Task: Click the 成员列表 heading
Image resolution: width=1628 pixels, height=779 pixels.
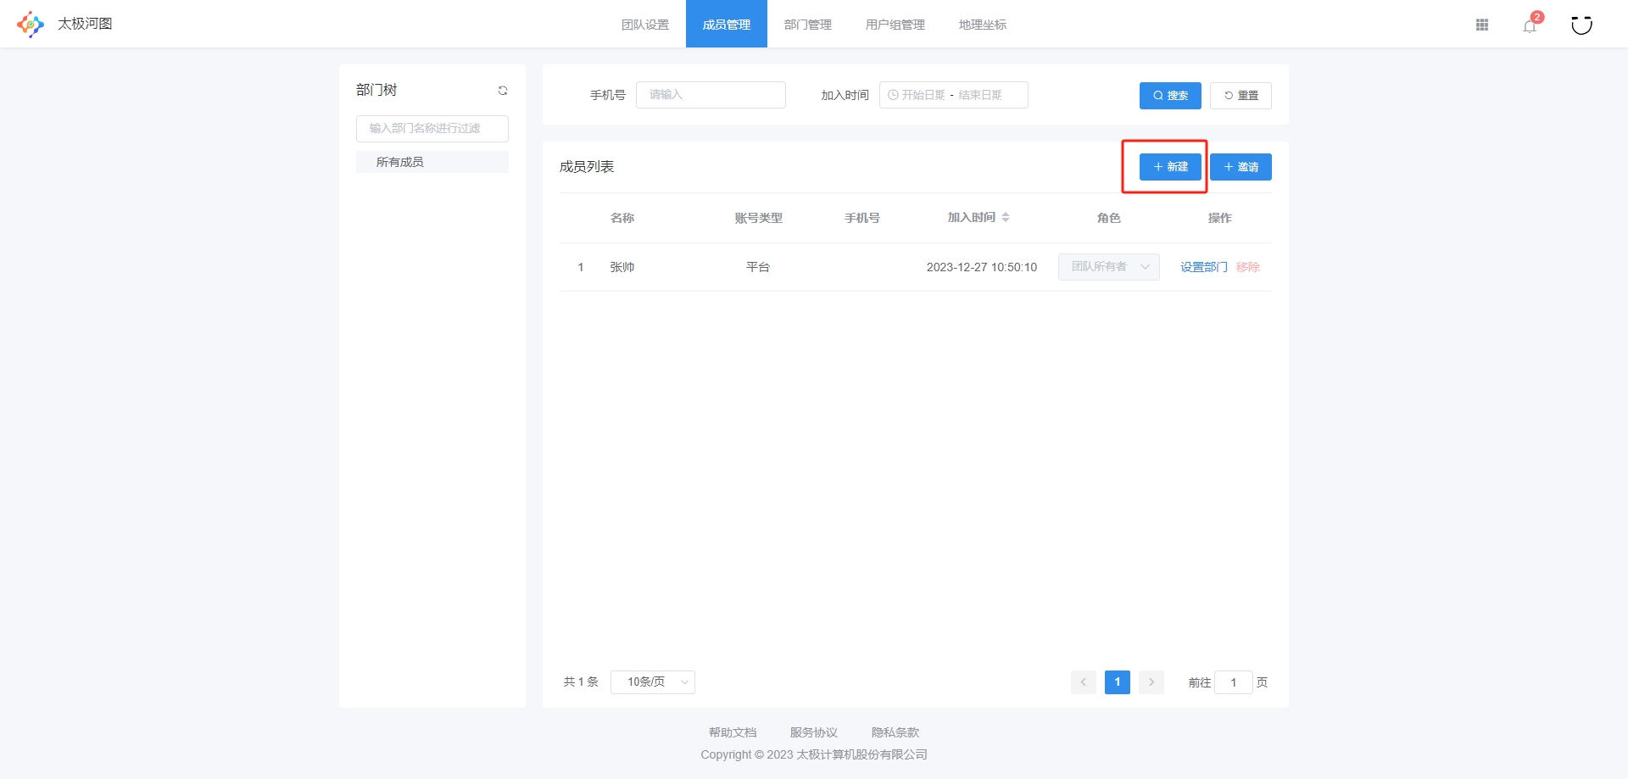Action: click(587, 167)
